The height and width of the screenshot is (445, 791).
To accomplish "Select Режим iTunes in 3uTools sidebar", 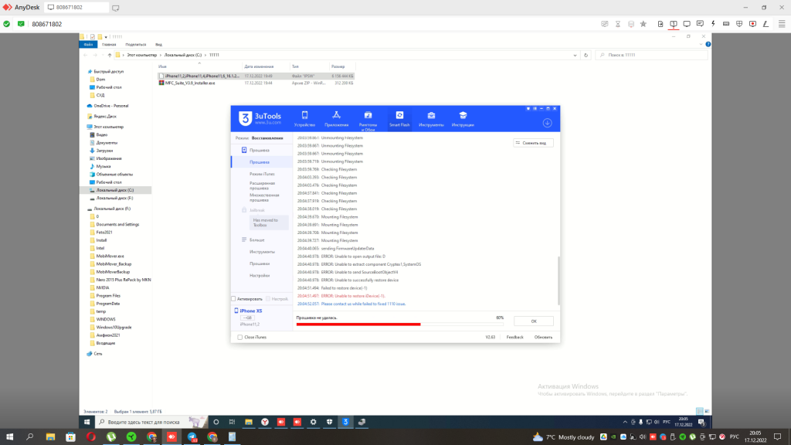I will pos(262,174).
